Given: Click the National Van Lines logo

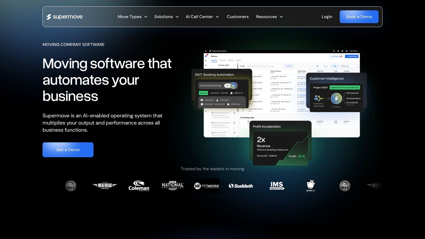Looking at the screenshot, I should pos(173,186).
